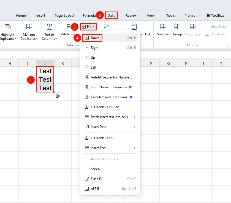Open the paste options dropdown below the cells
231x203 pixels.
(x=60, y=96)
